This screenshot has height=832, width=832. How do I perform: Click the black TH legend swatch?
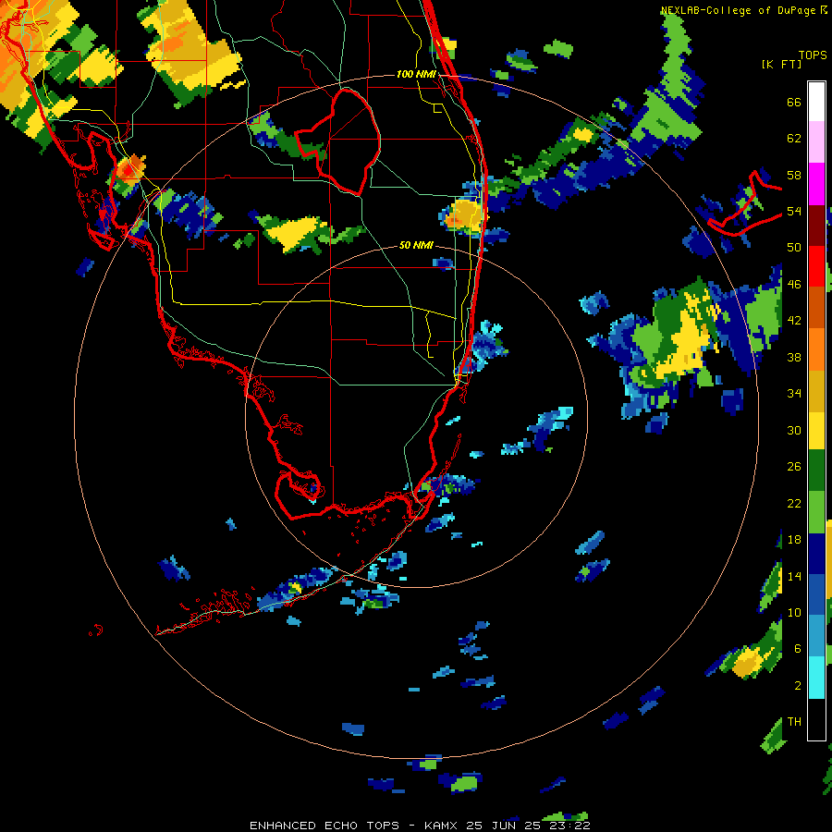816,719
